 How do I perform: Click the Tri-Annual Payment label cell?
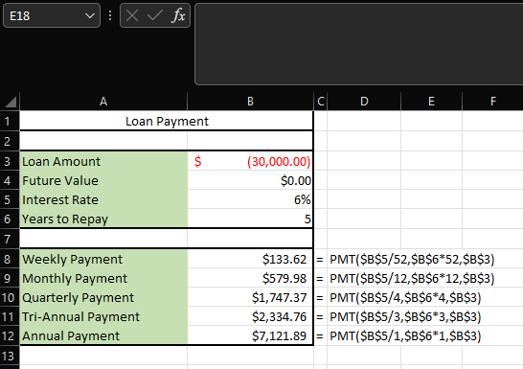click(x=103, y=316)
